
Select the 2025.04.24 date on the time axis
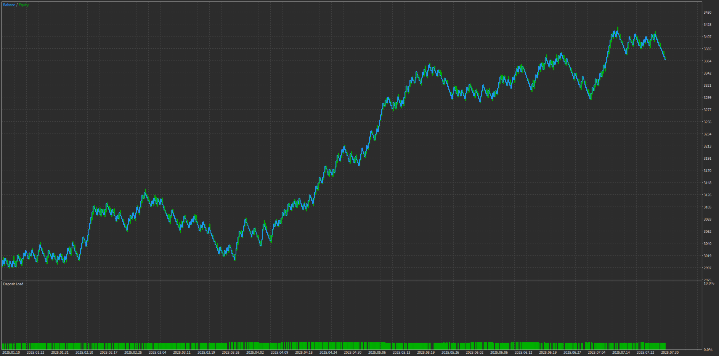(328, 353)
